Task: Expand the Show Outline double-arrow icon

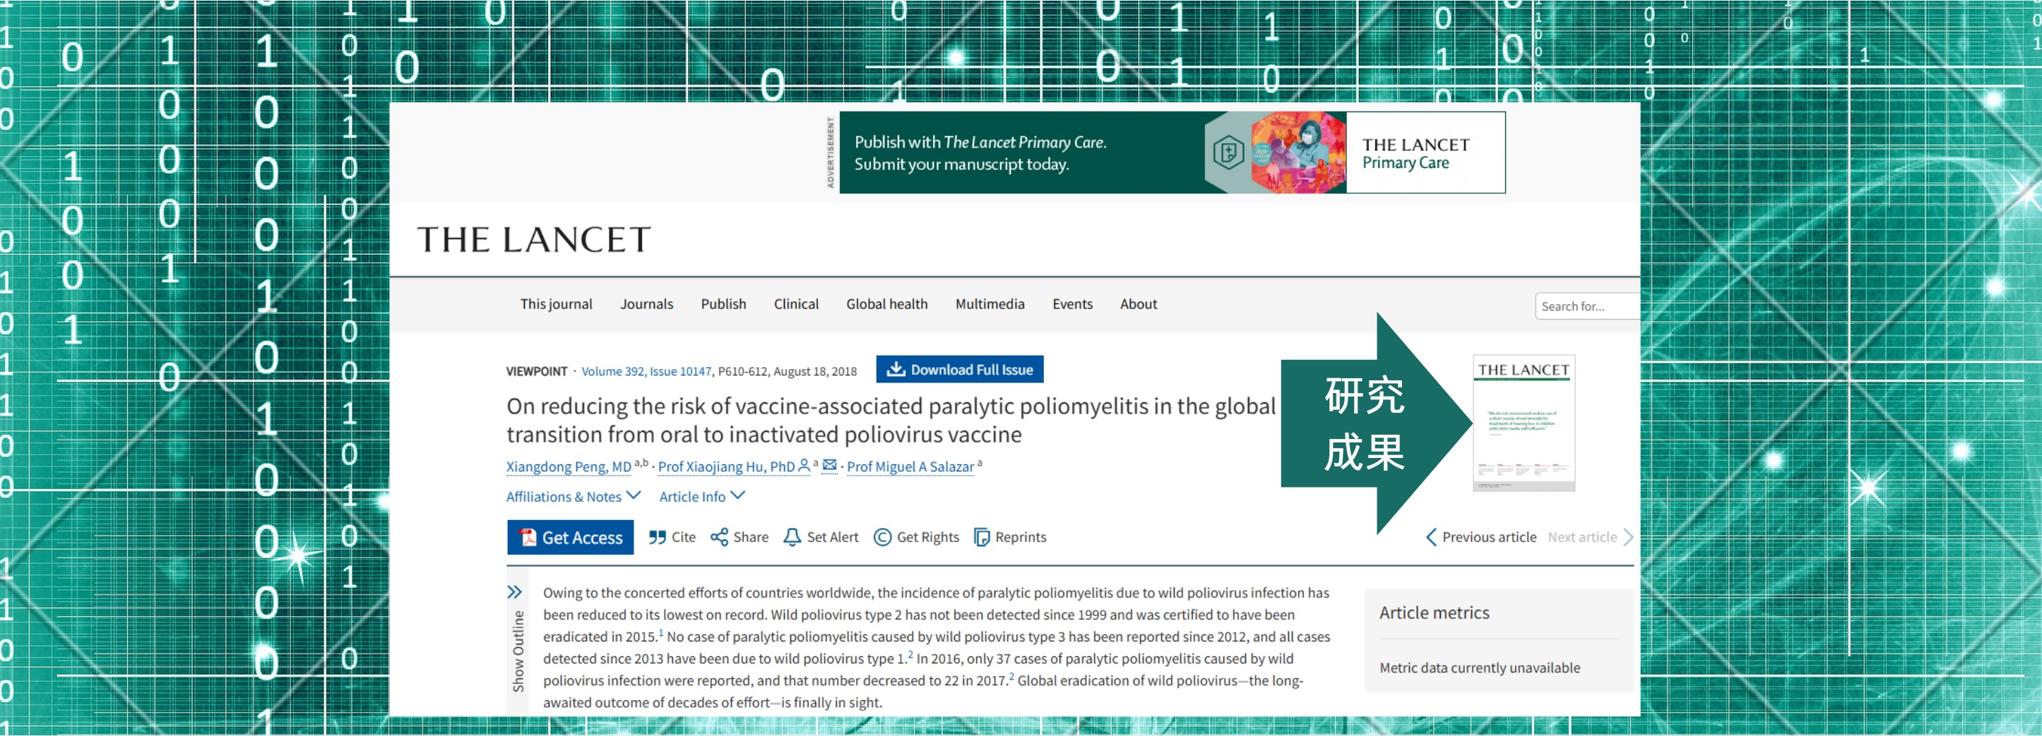Action: [x=514, y=592]
